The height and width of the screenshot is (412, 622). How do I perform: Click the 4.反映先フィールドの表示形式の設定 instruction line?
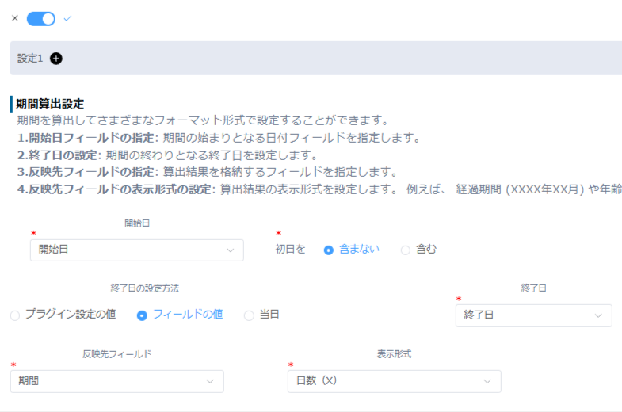[x=319, y=189]
